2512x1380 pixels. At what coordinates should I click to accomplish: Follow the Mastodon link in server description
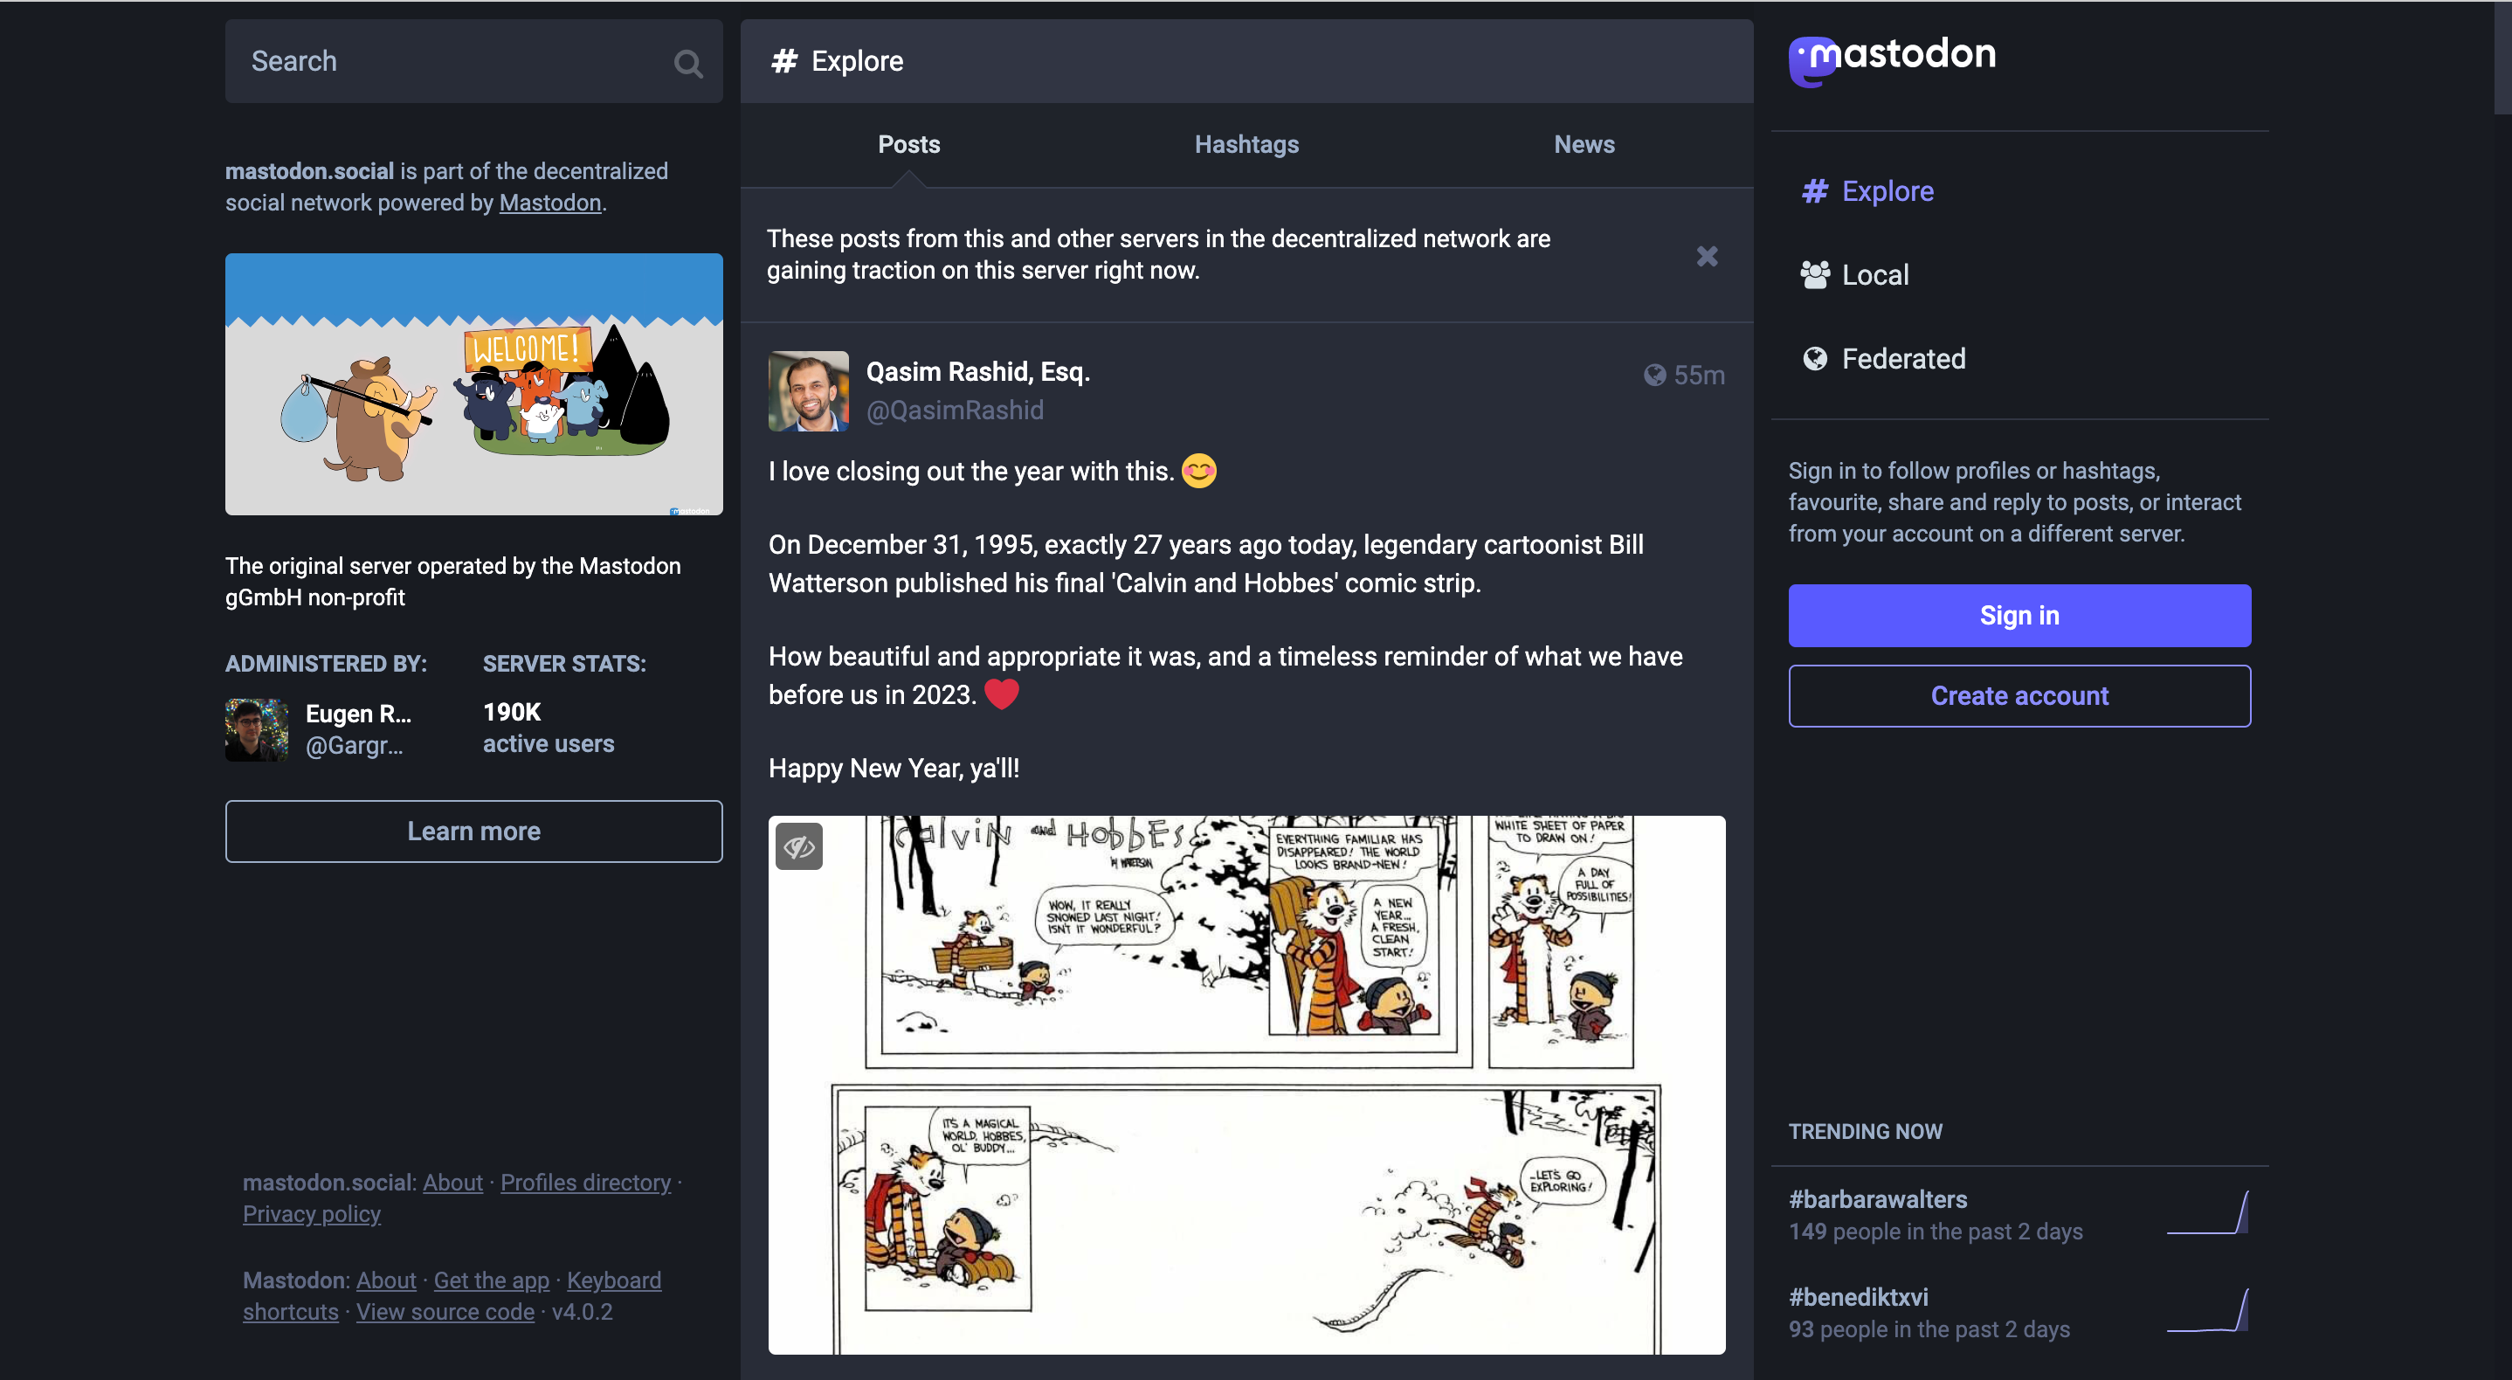(x=550, y=203)
